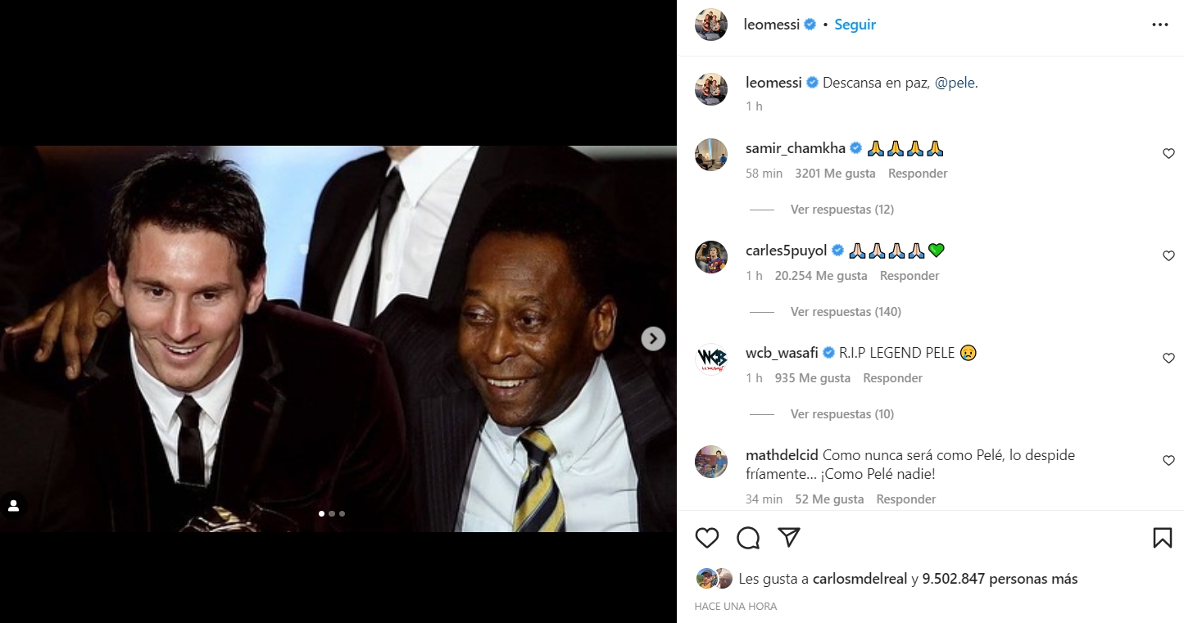Like samir_chamkha's comment
This screenshot has height=623, width=1184.
tap(1168, 154)
